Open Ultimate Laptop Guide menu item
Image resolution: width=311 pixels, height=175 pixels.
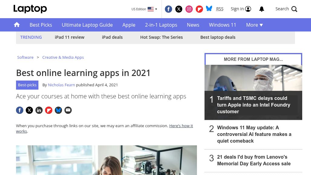point(87,25)
